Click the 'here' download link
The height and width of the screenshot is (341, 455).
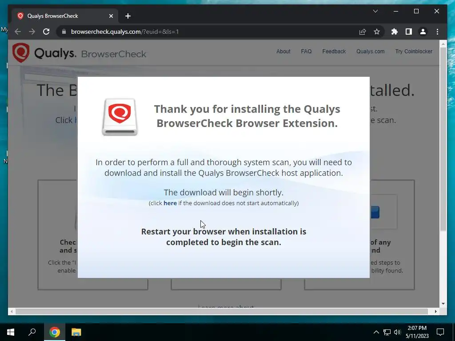pos(170,203)
